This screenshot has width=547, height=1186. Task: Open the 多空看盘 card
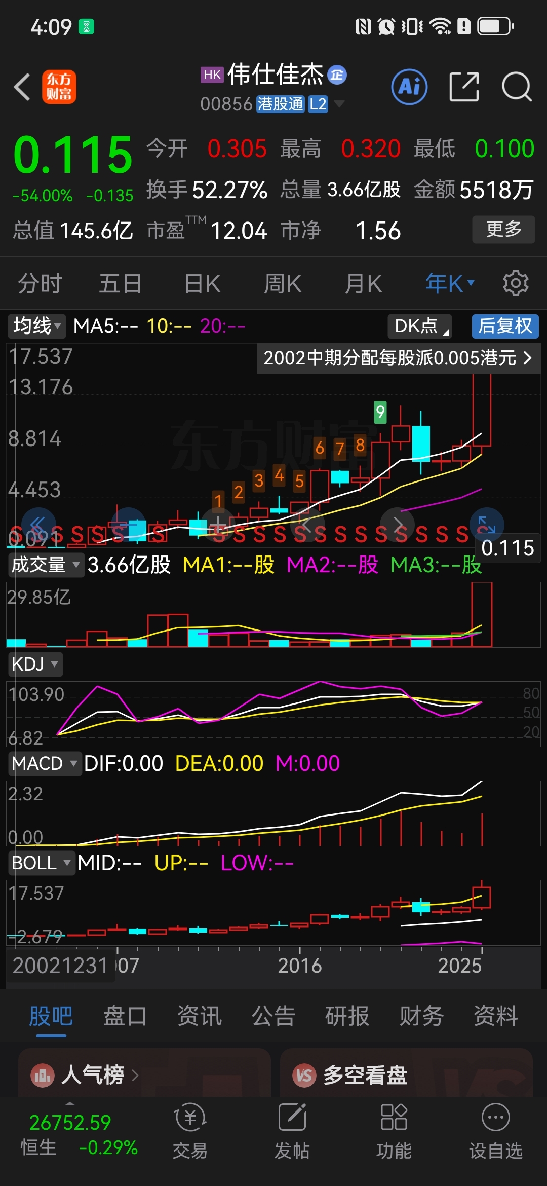406,1073
